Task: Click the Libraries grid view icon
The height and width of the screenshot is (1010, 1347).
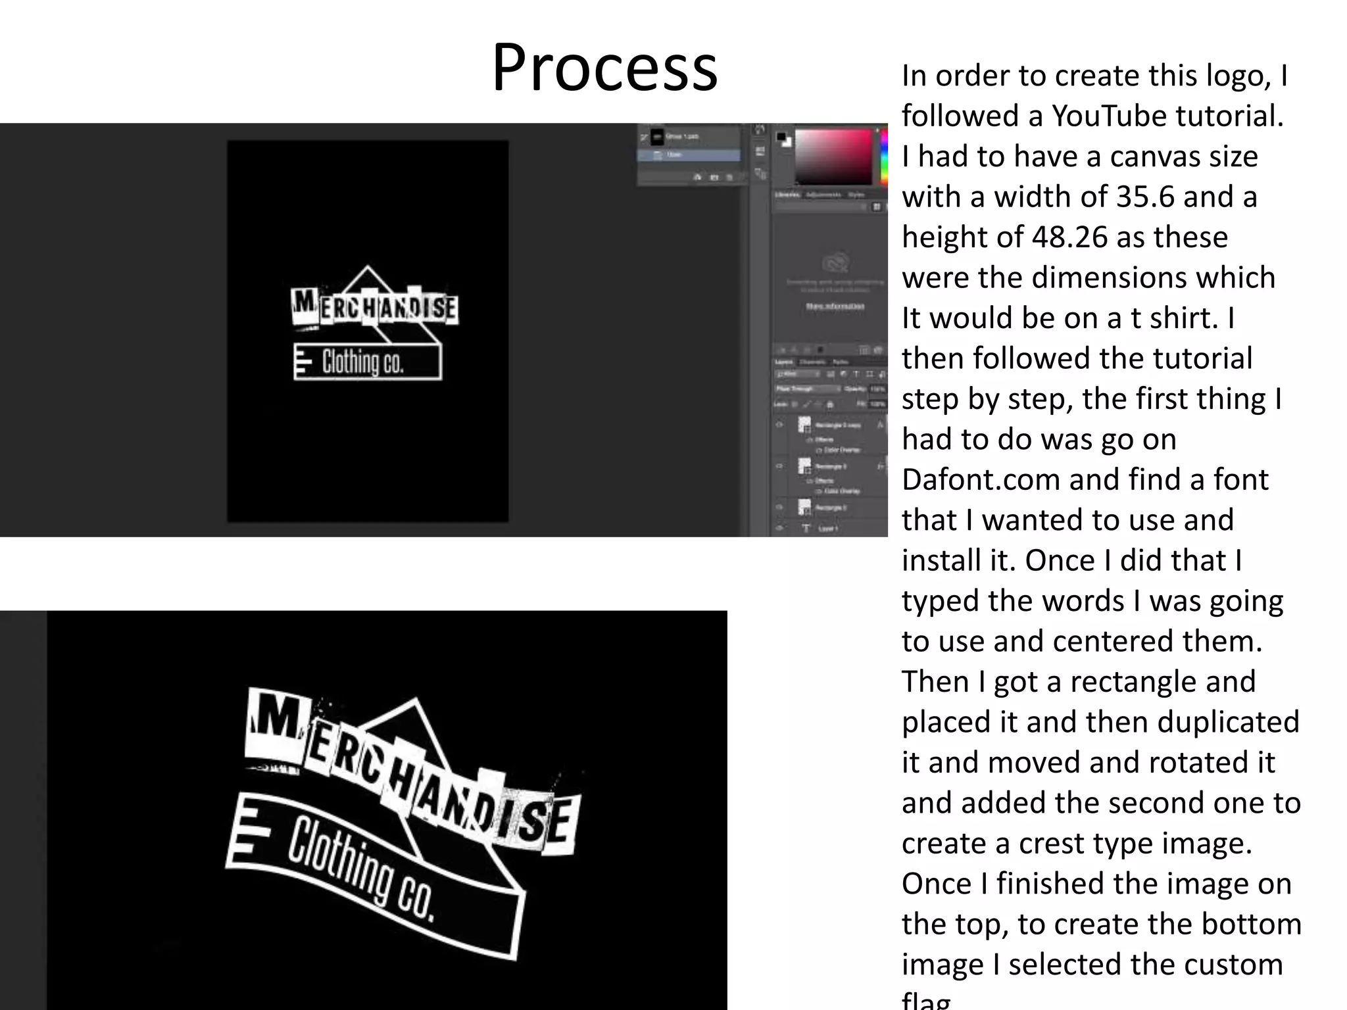Action: (877, 206)
